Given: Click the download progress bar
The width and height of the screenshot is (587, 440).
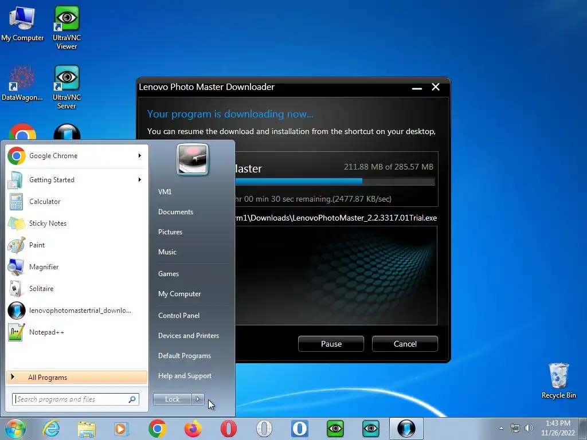Looking at the screenshot, I should coord(335,182).
